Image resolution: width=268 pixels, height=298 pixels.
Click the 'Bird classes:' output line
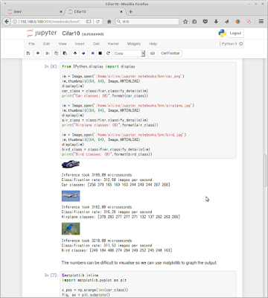click(117, 250)
